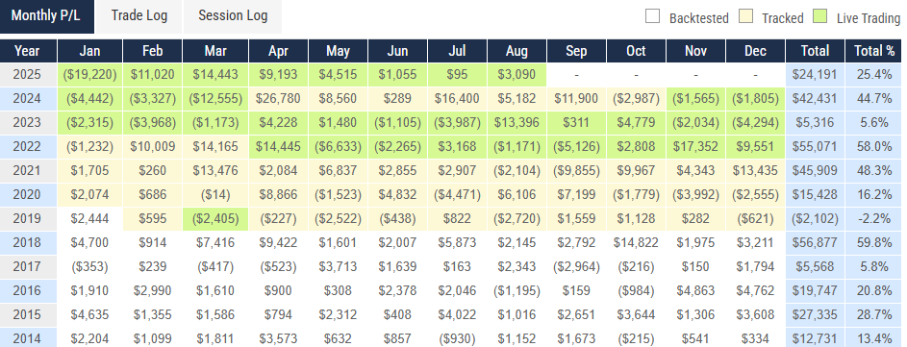The image size is (907, 347).
Task: Click the Year column header
Action: click(28, 51)
